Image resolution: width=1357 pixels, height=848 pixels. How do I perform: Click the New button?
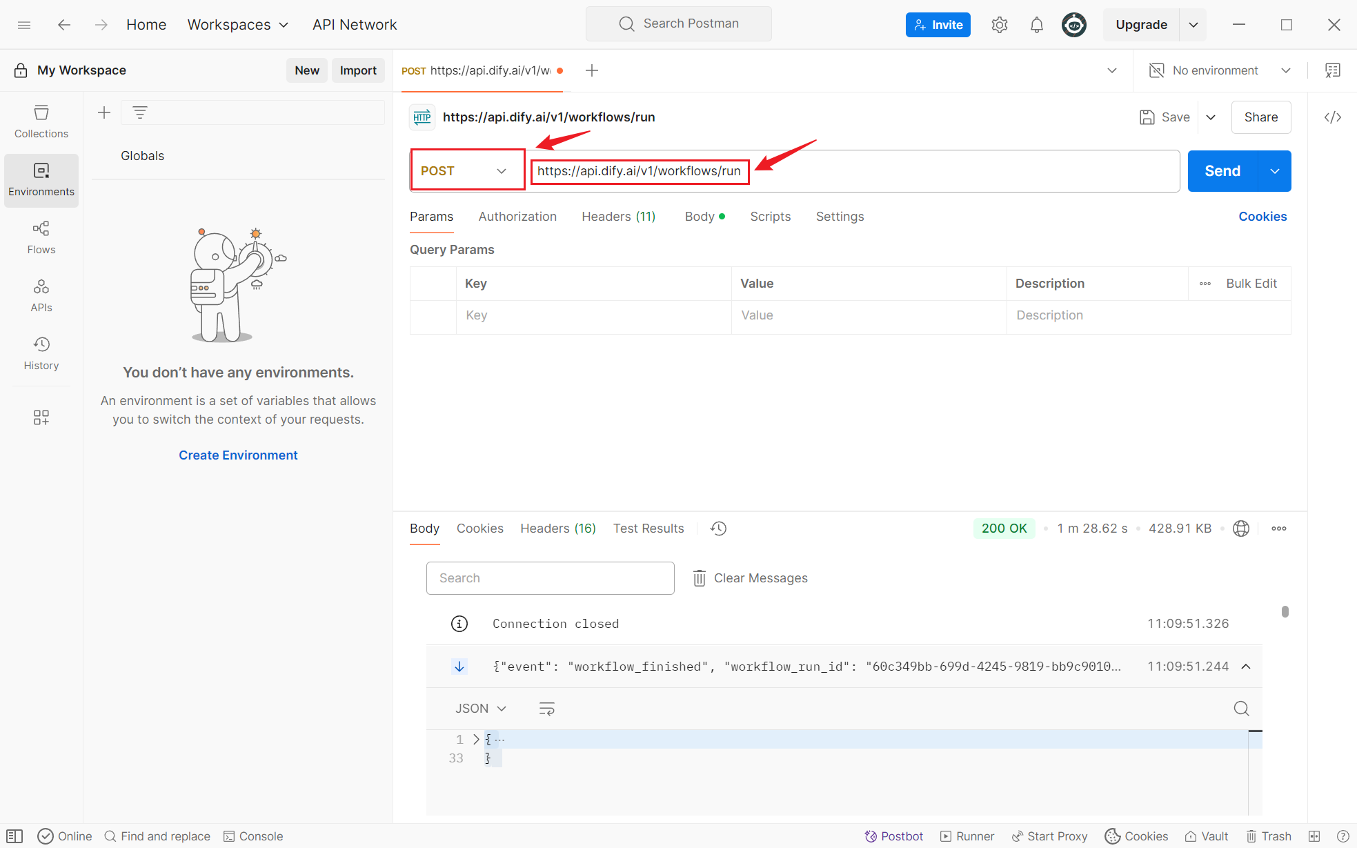click(307, 70)
